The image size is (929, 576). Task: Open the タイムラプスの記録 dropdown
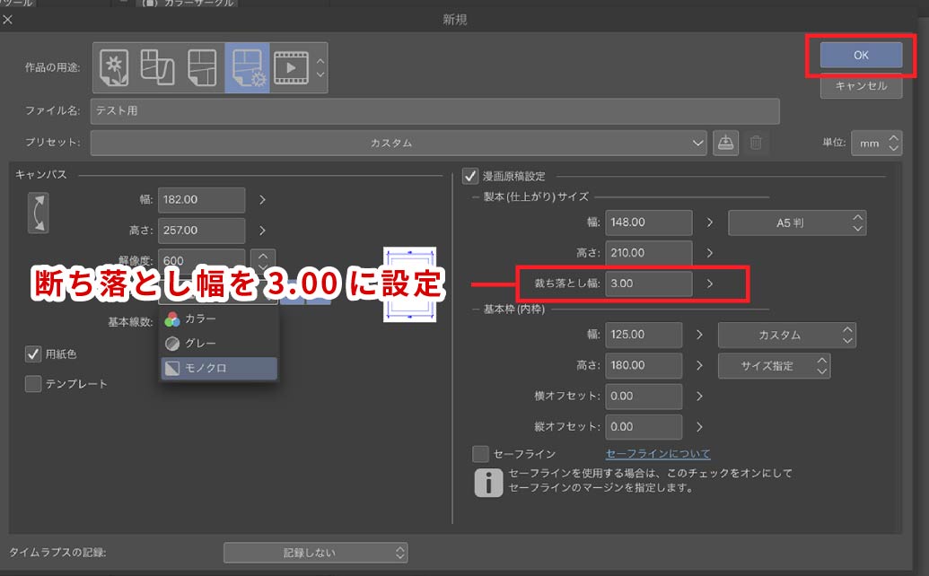pyautogui.click(x=315, y=552)
